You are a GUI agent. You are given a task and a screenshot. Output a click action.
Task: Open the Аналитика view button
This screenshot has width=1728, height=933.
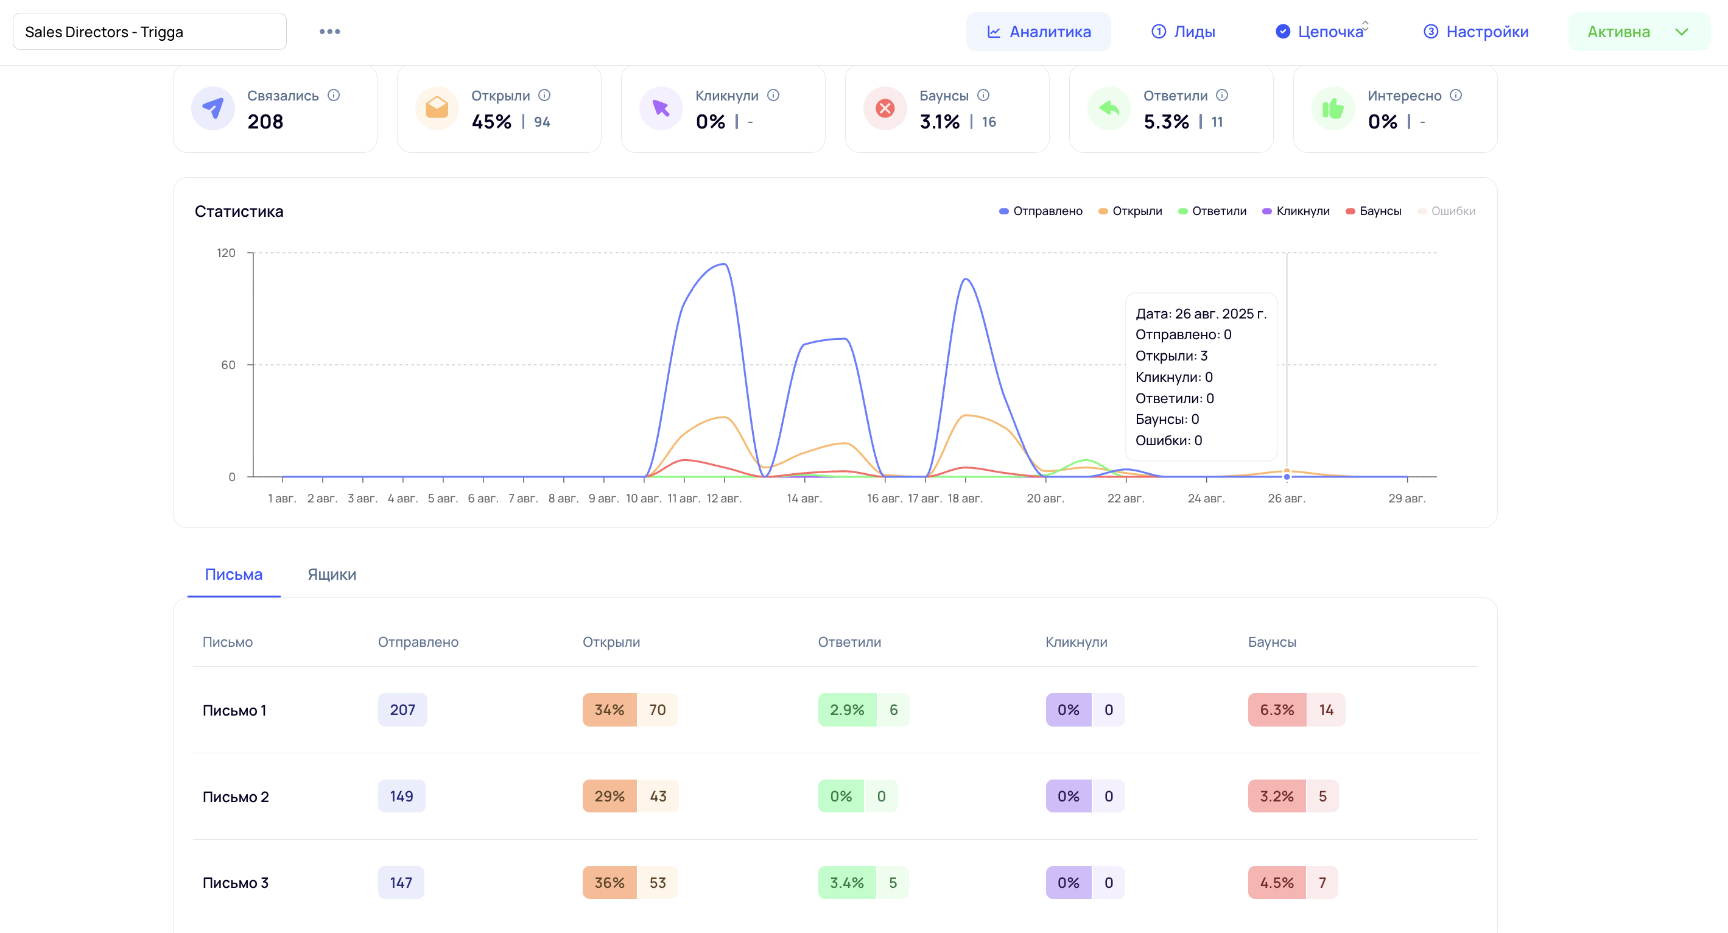(x=1038, y=32)
